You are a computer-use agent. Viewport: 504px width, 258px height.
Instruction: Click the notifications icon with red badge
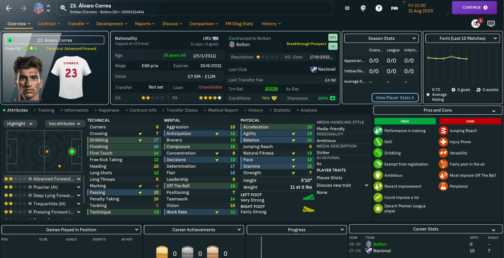click(x=475, y=23)
